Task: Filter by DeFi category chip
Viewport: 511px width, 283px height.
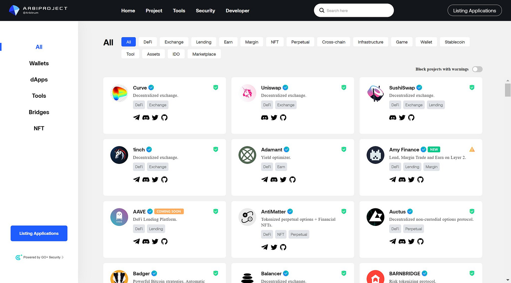Action: tap(148, 42)
